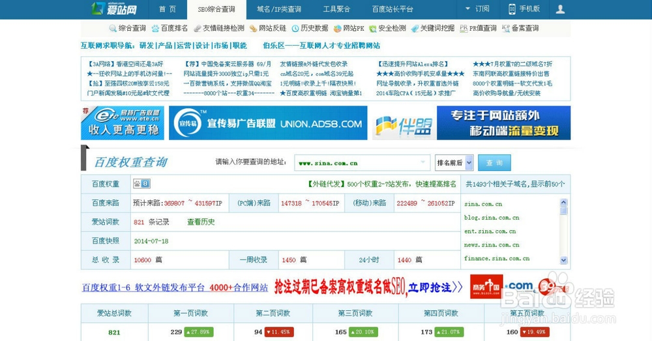Click the 爱站网 logo
This screenshot has height=341, width=652.
point(114,8)
